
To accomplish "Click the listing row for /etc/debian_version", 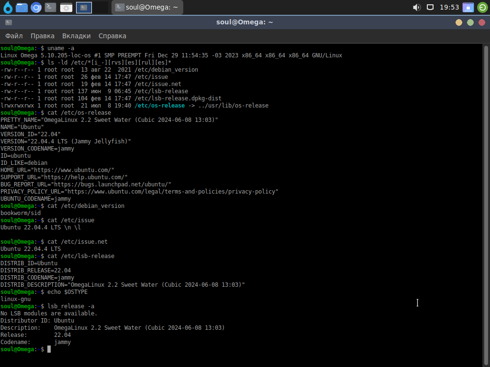I will pyautogui.click(x=100, y=70).
